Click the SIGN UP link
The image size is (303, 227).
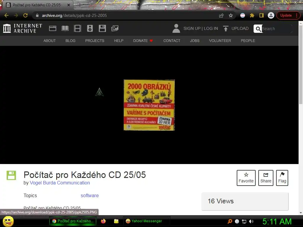(x=192, y=28)
